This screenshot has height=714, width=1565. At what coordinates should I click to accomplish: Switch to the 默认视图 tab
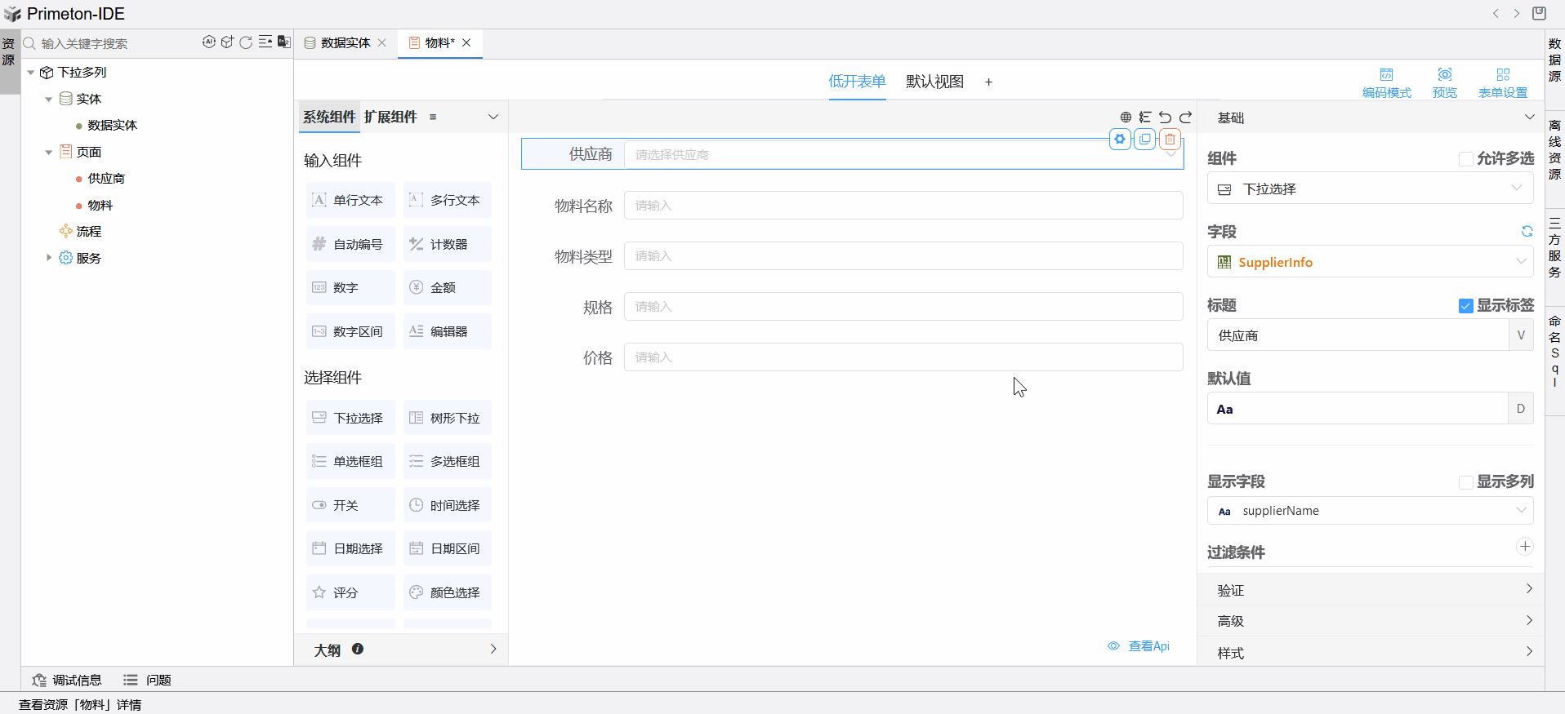click(x=934, y=82)
